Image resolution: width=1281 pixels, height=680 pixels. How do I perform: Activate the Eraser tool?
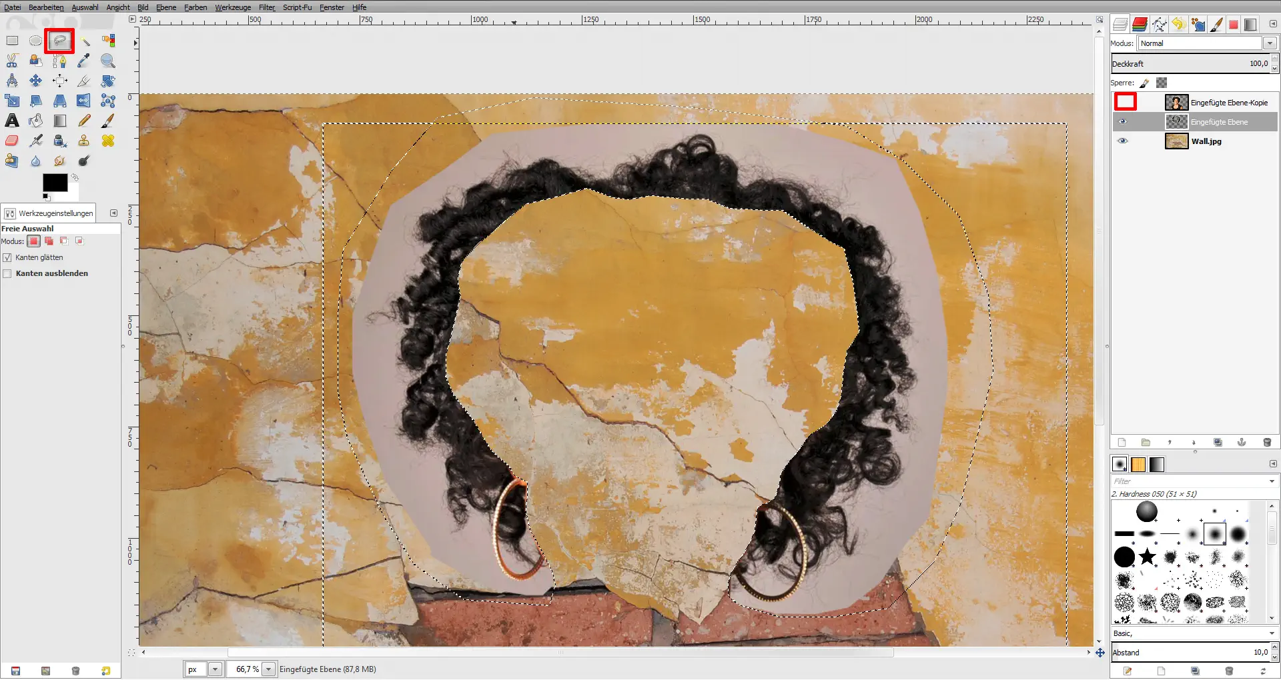pyautogui.click(x=12, y=141)
